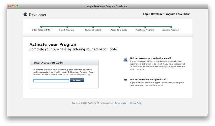The image size is (215, 126).
Task: Click the Activate button
Action: pos(77,80)
